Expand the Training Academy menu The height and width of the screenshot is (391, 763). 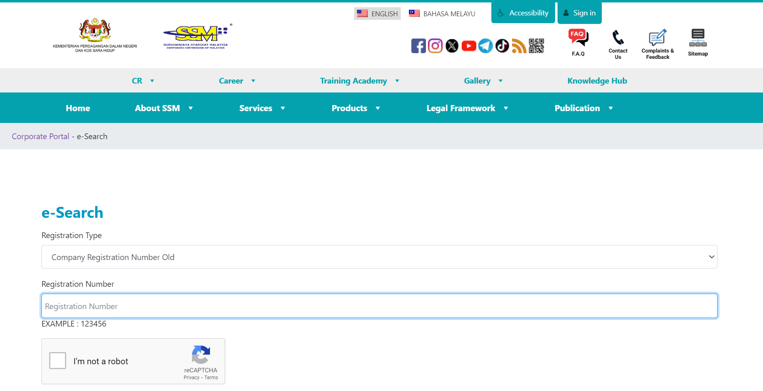pos(360,81)
